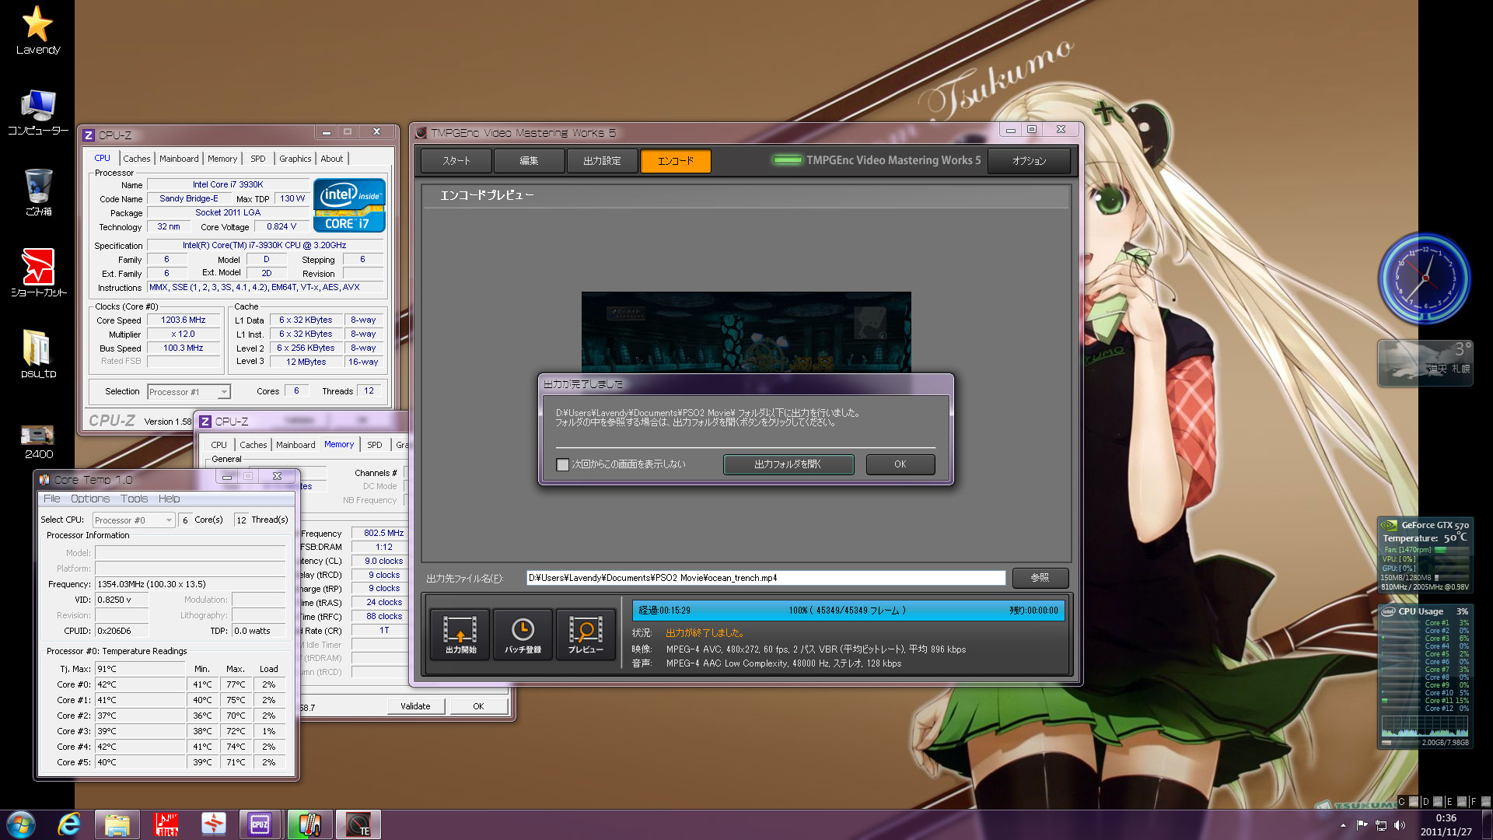Click the Intel Core i7 logo in CPU-Z
Viewport: 1493px width, 840px height.
349,205
